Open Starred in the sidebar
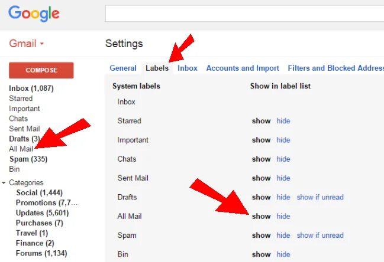Screen dimensions: 384x262 pyautogui.click(x=21, y=99)
